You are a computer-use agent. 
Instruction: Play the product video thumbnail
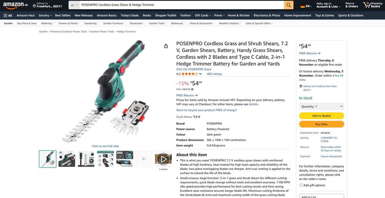tap(163, 159)
